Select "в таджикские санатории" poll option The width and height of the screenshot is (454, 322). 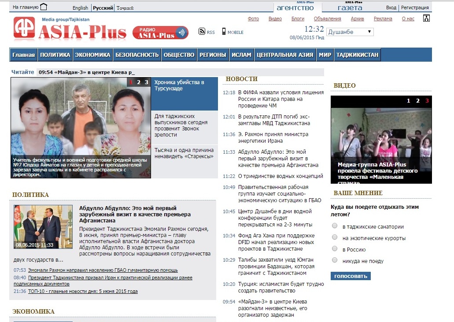[335, 226]
